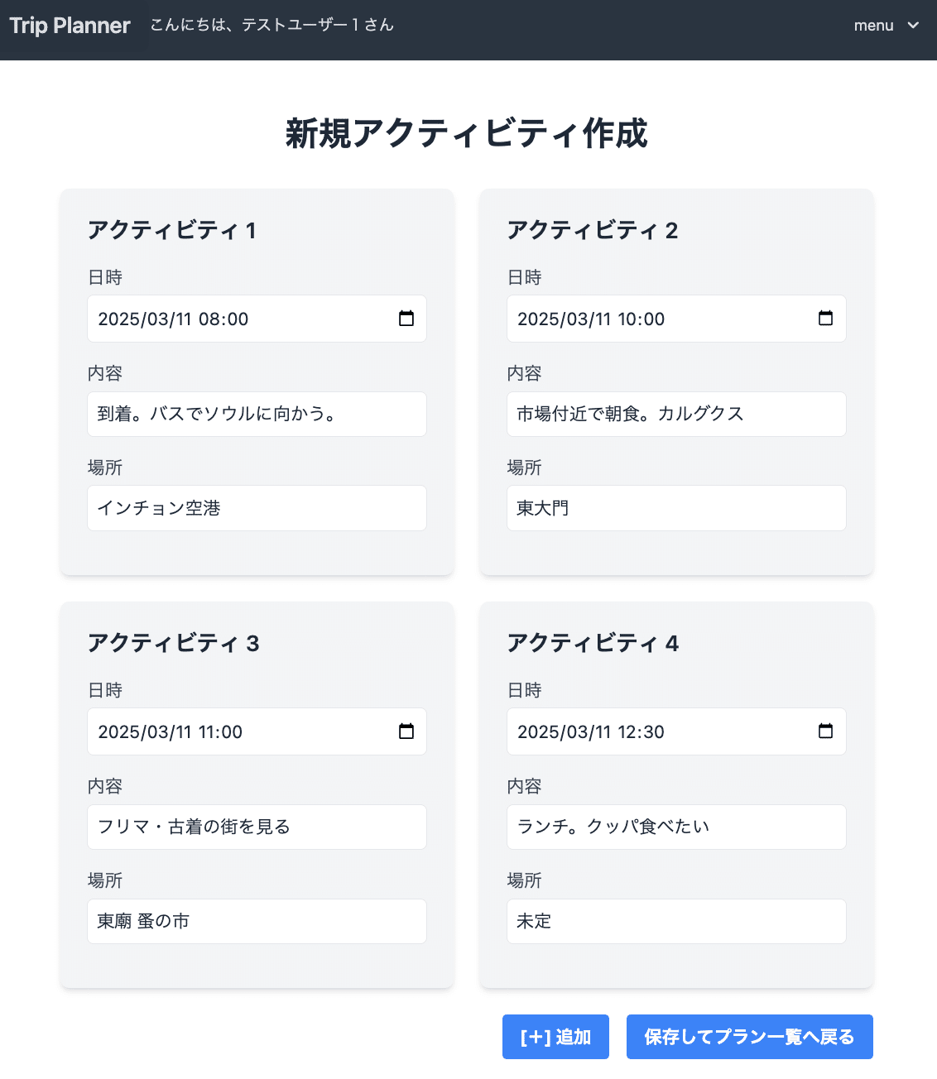Select the content field with ランチ。クッパ食べたい
937x1079 pixels.
676,827
